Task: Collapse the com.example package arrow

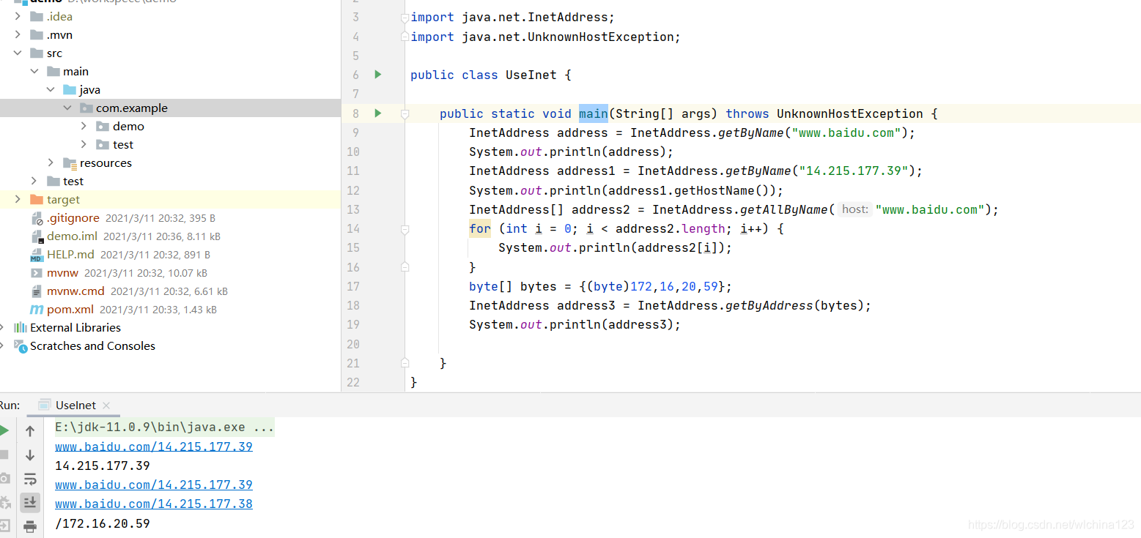Action: tap(67, 108)
